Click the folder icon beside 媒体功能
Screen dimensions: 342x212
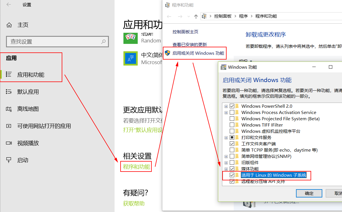click(x=237, y=169)
